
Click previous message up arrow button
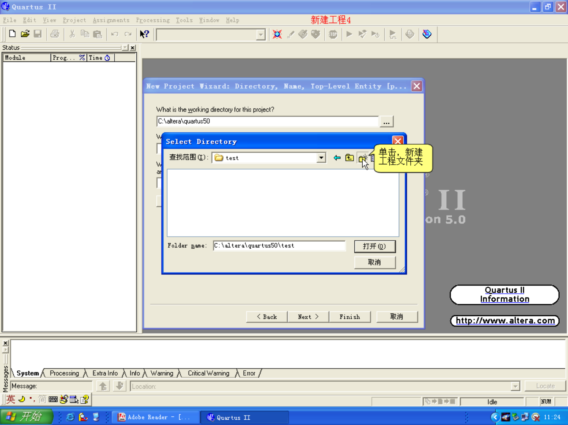[x=103, y=386]
